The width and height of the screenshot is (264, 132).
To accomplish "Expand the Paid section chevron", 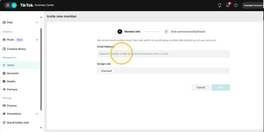I will [x=37, y=22].
